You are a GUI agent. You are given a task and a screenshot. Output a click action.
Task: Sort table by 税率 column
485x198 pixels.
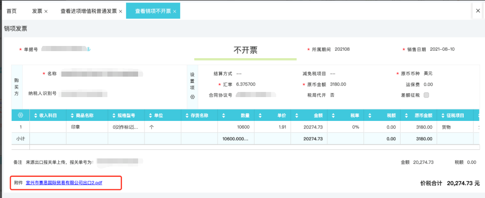pos(334,115)
